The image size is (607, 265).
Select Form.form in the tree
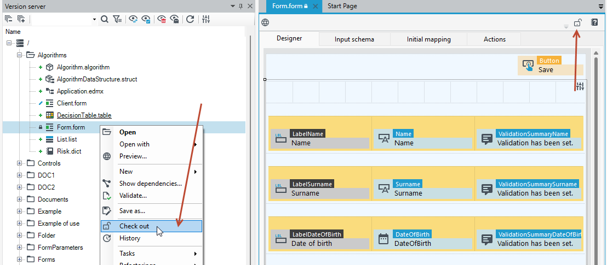click(x=71, y=127)
